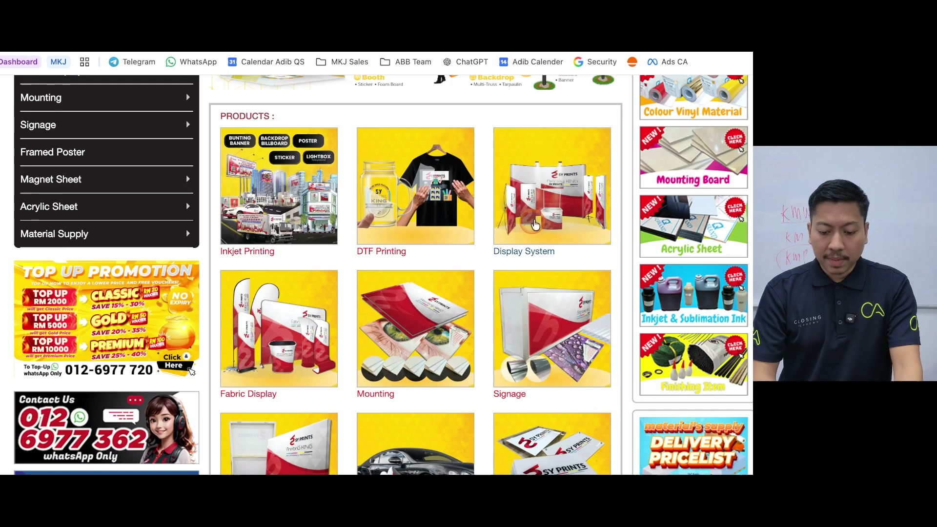Click the Calendar Adib QS bookmark icon

pyautogui.click(x=232, y=62)
